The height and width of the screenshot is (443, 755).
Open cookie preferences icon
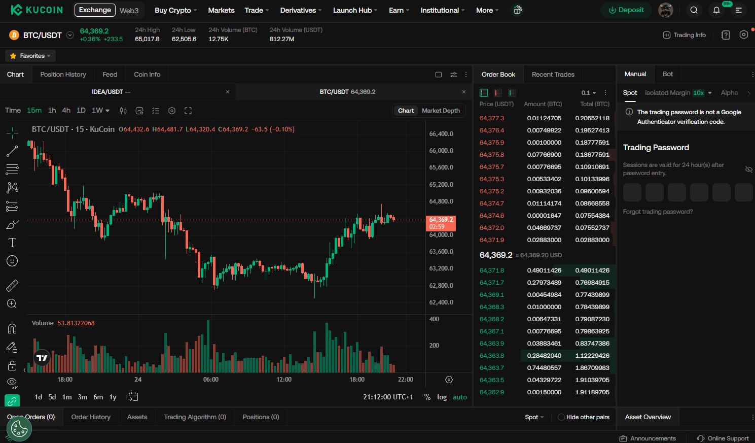click(x=19, y=429)
